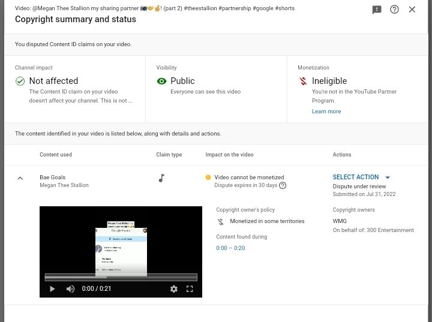This screenshot has height=322, width=432.
Task: Click the green check mark Not affected icon
Action: (20, 82)
